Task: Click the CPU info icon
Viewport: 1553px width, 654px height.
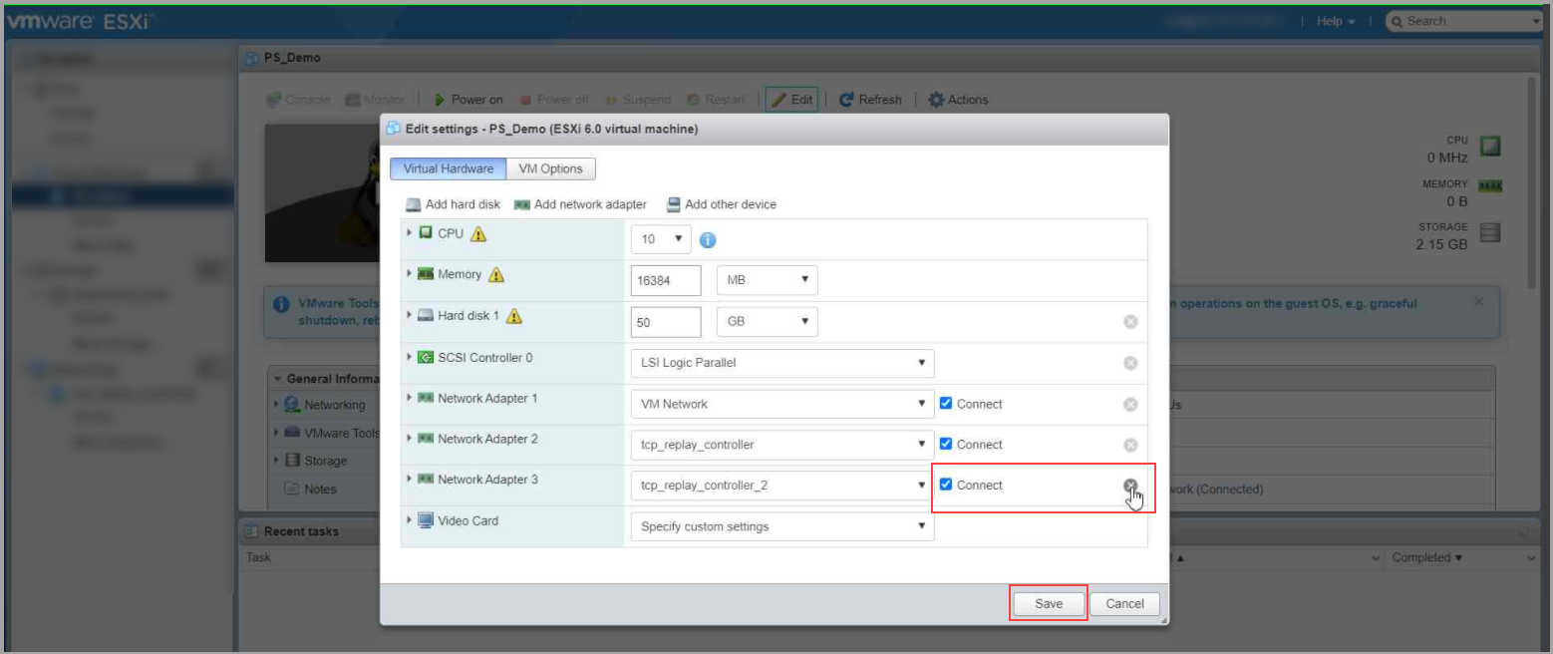Action: tap(708, 240)
